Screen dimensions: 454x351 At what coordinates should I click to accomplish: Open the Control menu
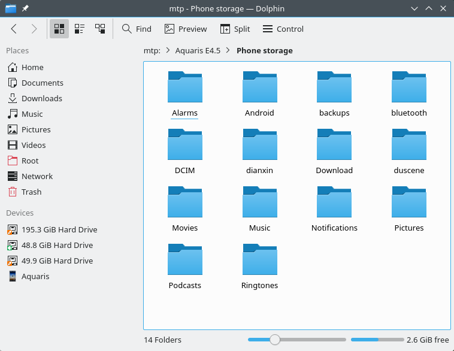(x=283, y=29)
